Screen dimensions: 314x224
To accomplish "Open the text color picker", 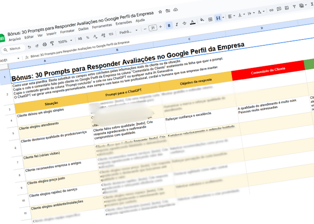I will coord(192,22).
